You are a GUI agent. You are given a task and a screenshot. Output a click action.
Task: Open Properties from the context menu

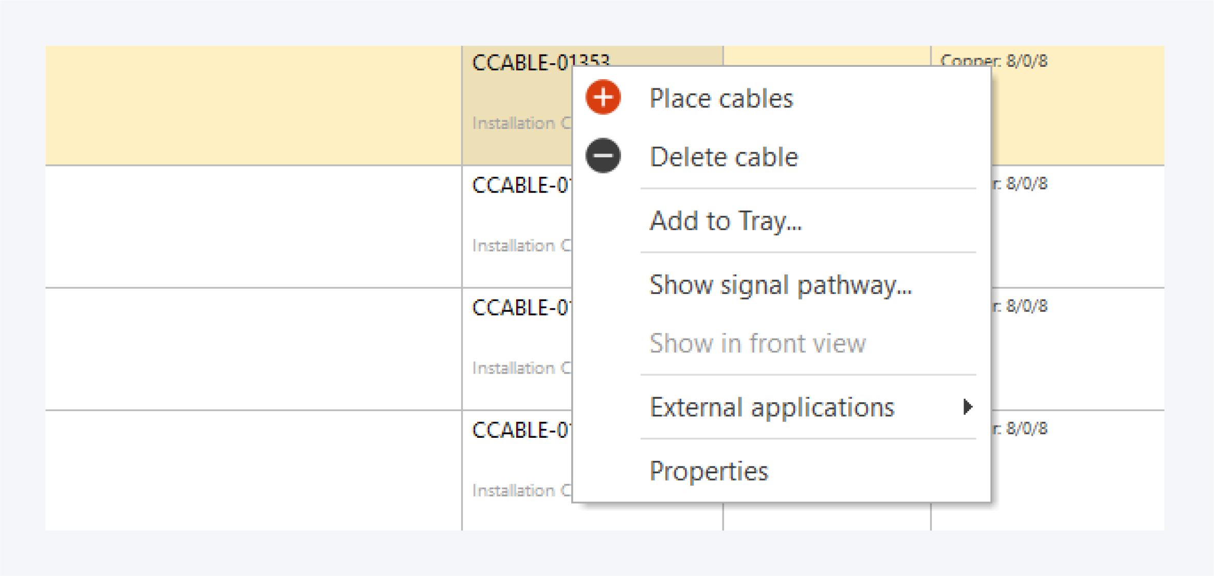(709, 470)
